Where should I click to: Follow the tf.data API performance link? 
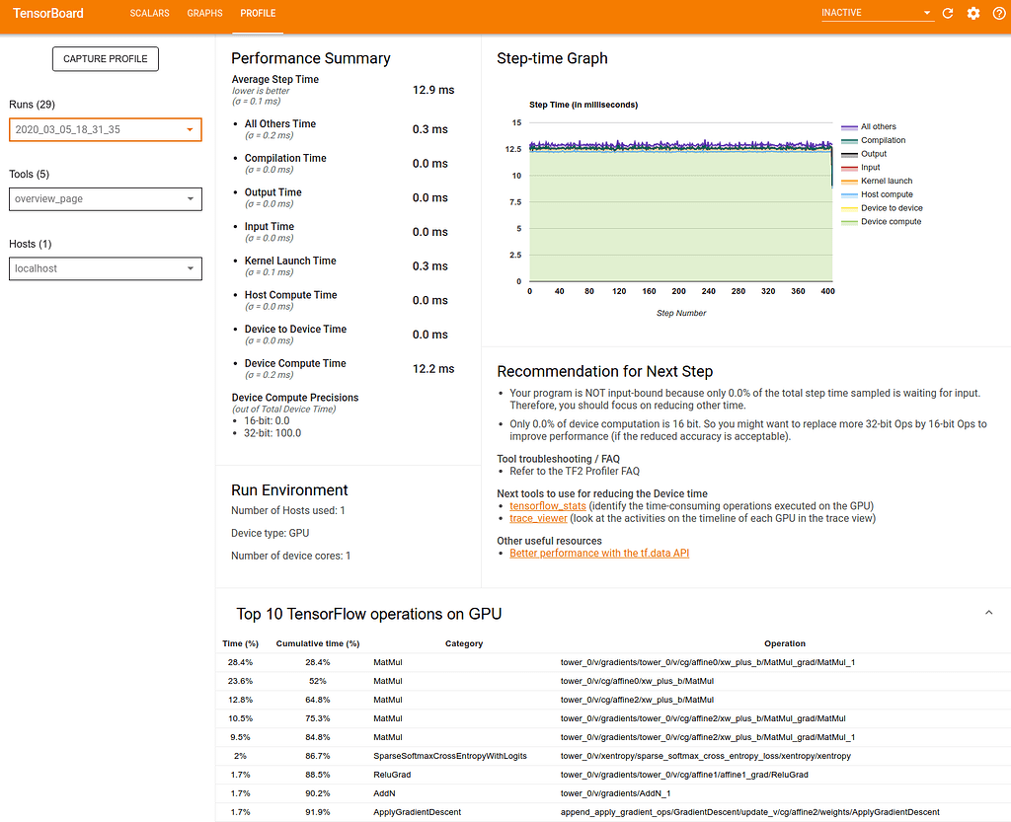599,553
